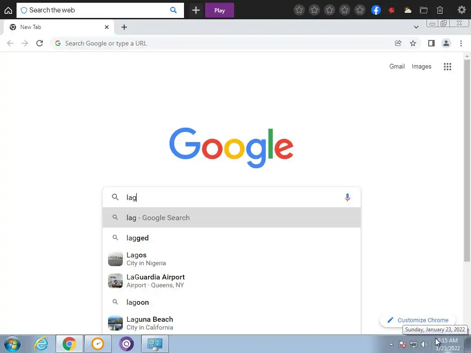Click the Search the web magnifier icon
The width and height of the screenshot is (471, 353).
tap(173, 10)
